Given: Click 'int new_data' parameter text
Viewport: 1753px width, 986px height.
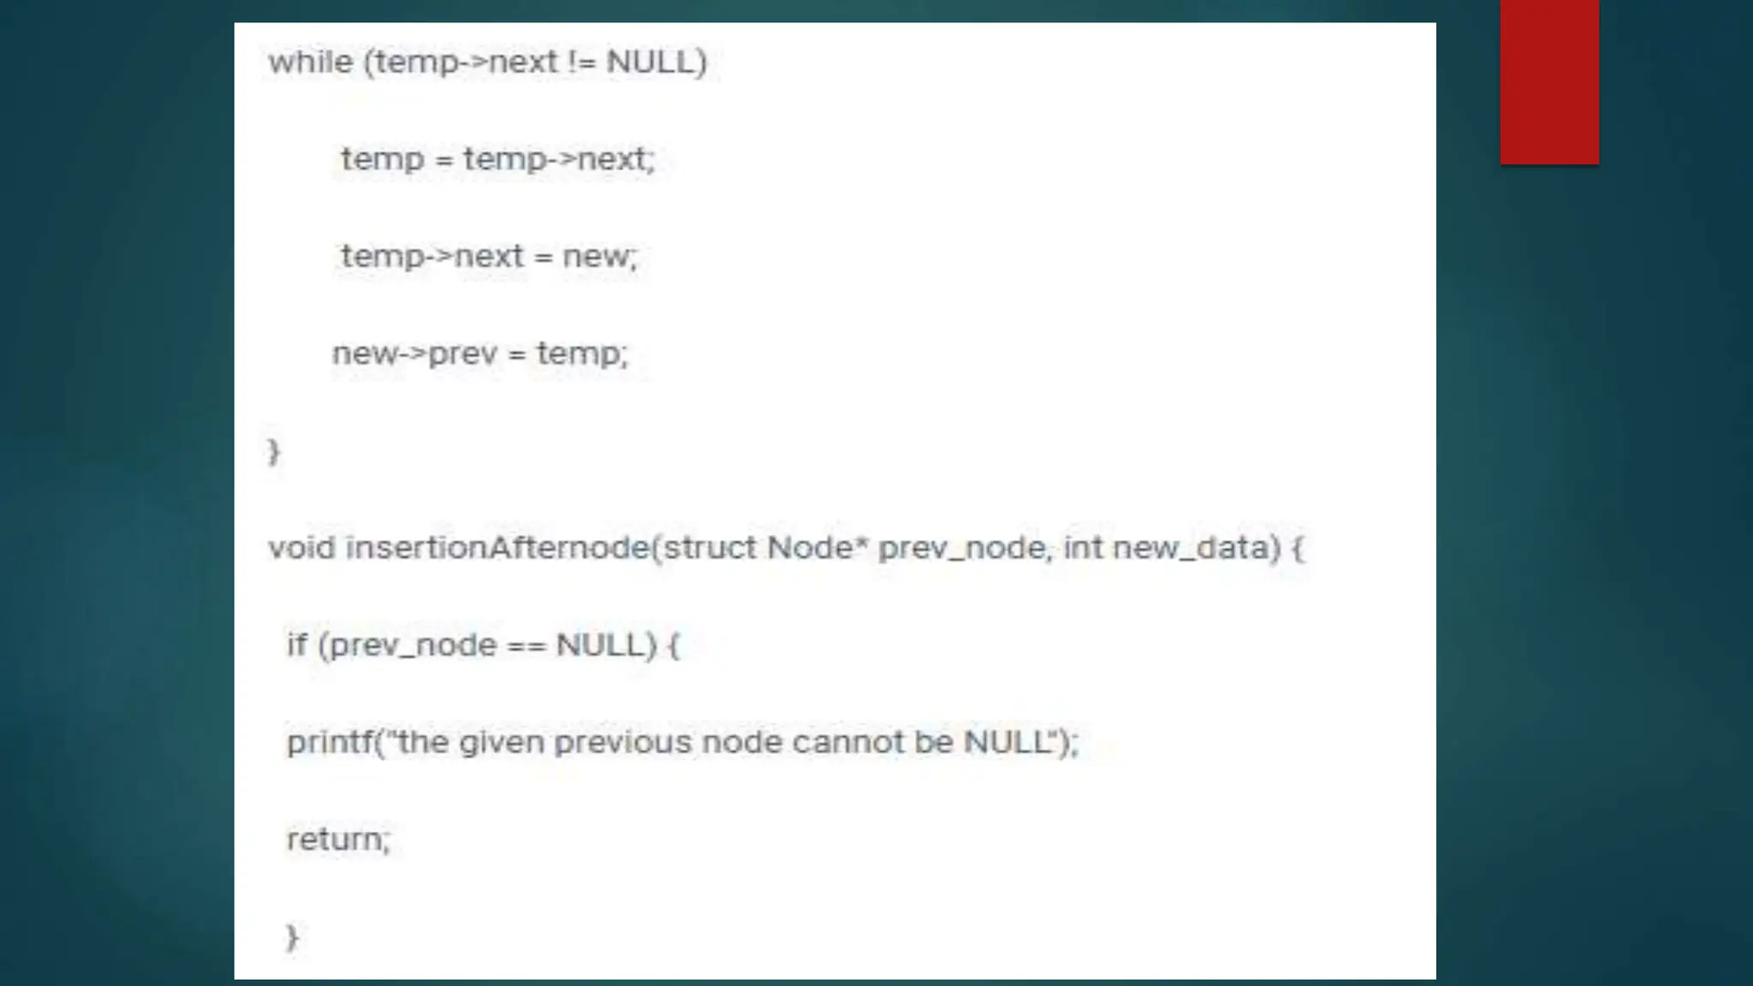Looking at the screenshot, I should [1166, 548].
